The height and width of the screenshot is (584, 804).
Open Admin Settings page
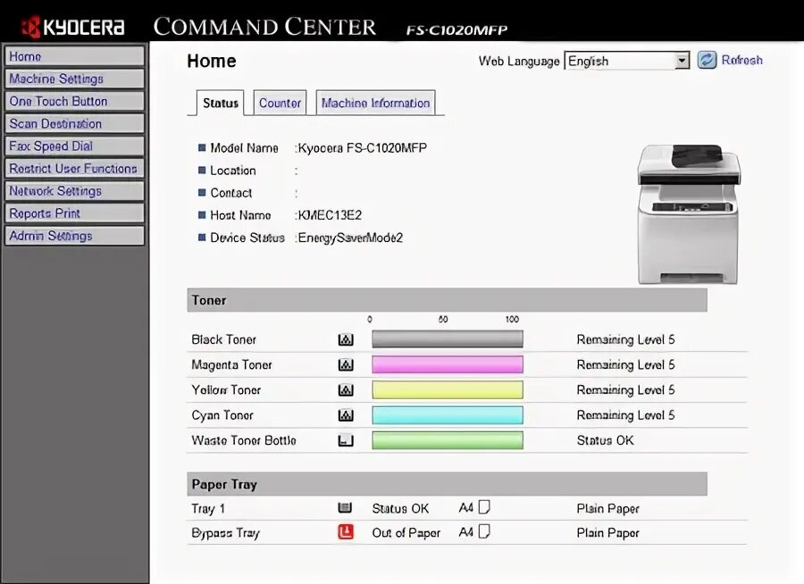tap(74, 236)
